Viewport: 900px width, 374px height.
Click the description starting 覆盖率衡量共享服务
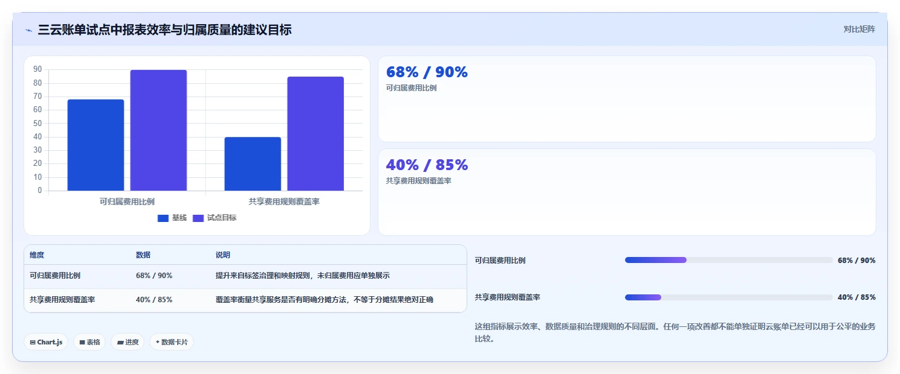(325, 300)
